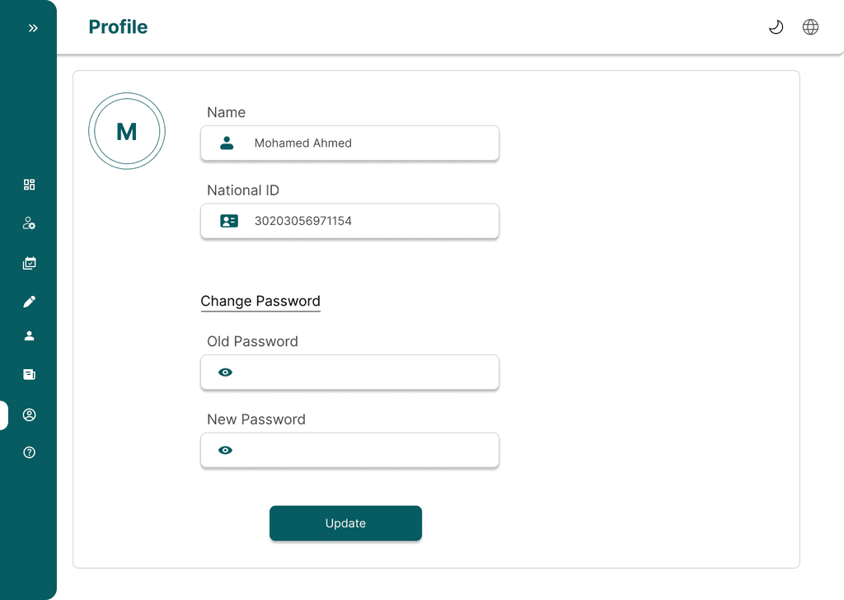Click the solid person icon in sidebar
844x600 pixels.
(x=30, y=335)
